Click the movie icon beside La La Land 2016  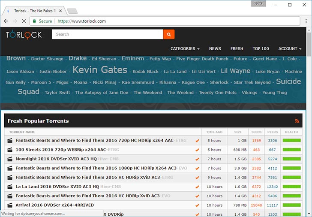pos(10,187)
